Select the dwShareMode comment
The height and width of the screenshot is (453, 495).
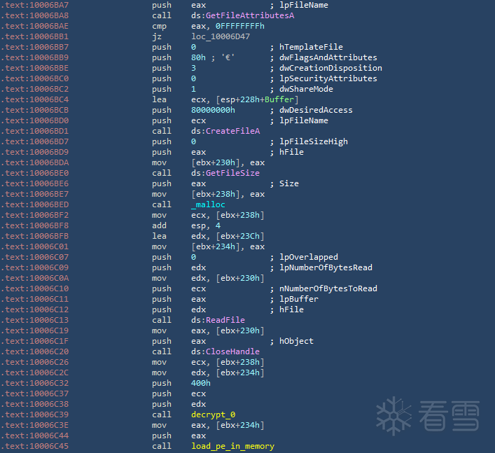tap(306, 89)
